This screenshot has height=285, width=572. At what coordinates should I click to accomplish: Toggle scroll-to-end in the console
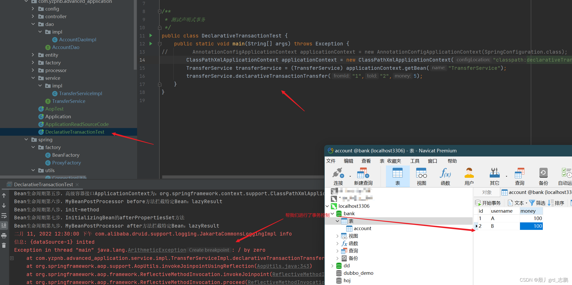pyautogui.click(x=4, y=225)
